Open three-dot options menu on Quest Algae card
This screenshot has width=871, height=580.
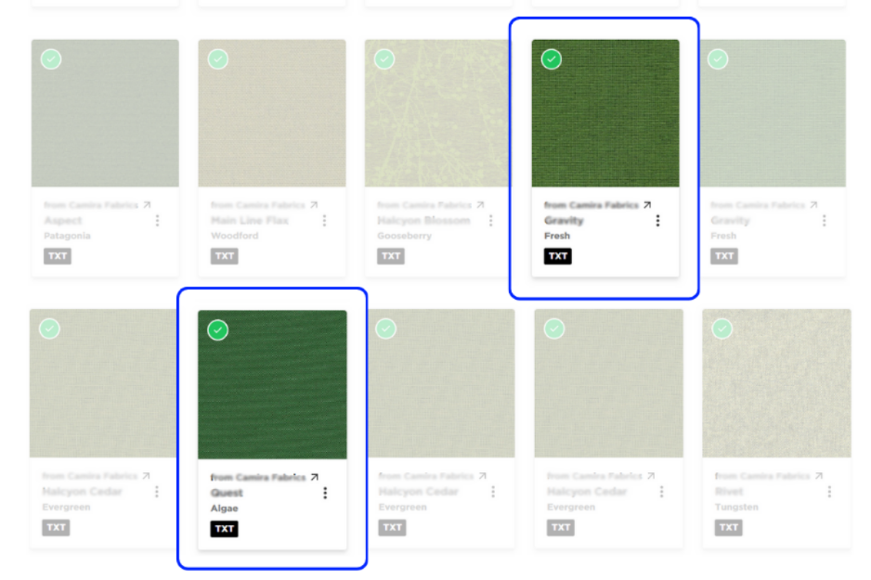(325, 493)
